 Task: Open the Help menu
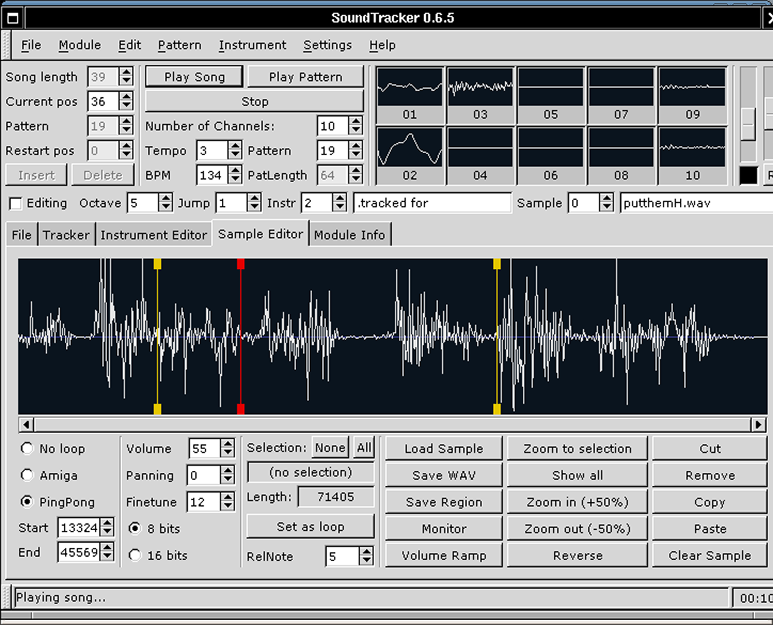click(x=382, y=45)
